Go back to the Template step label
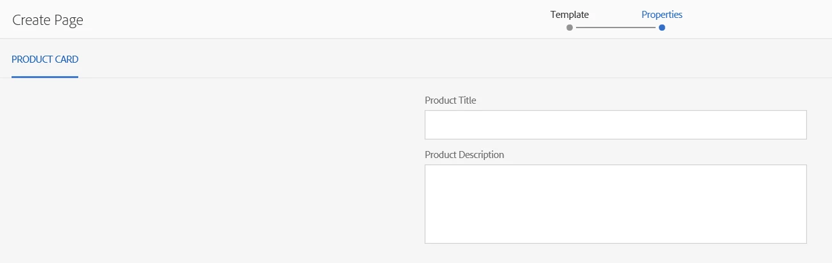 point(569,14)
